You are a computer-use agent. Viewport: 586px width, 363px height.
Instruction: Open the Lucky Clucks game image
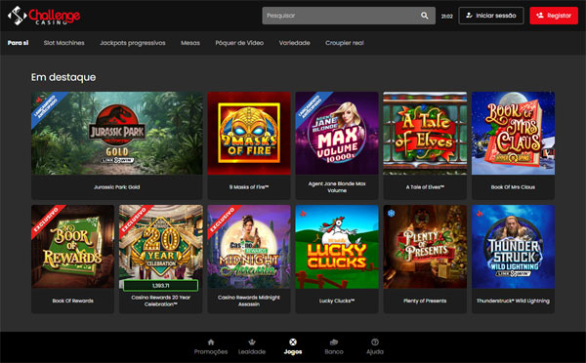[337, 247]
